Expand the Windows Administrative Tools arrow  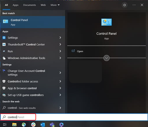60,58
